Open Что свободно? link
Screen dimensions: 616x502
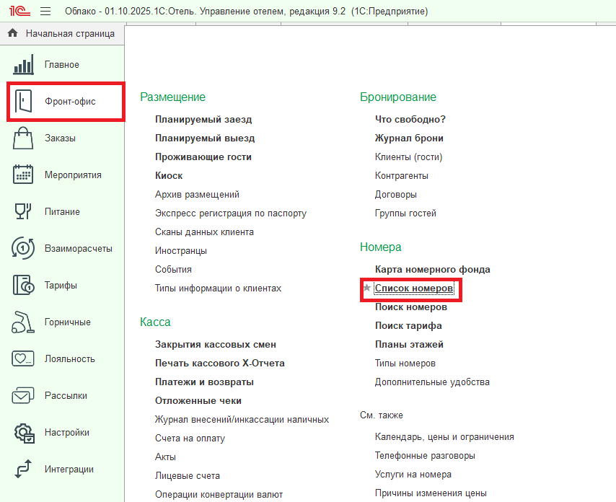410,119
